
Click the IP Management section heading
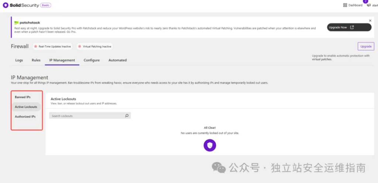30,77
